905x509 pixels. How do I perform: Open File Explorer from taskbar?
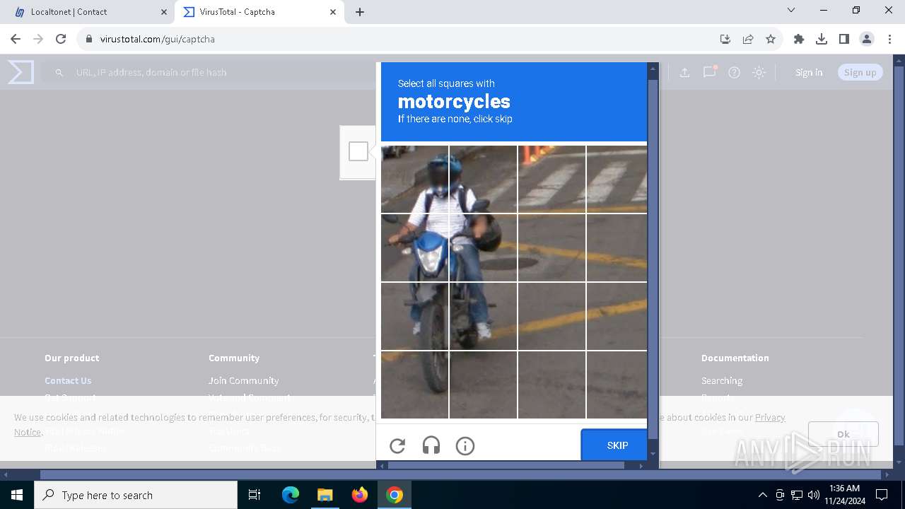[325, 495]
